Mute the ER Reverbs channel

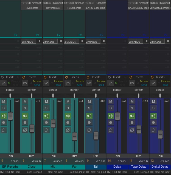click(x=4, y=101)
